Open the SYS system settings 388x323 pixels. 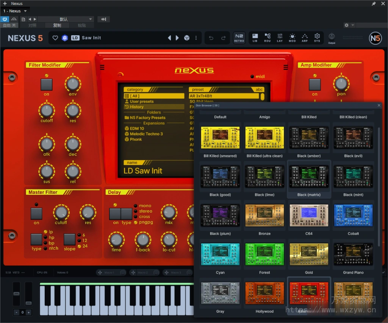click(x=317, y=38)
